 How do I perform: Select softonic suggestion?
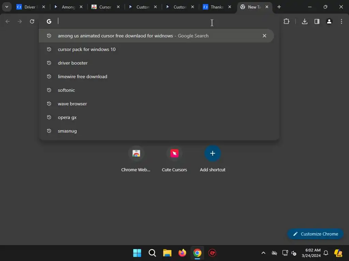pos(159,90)
